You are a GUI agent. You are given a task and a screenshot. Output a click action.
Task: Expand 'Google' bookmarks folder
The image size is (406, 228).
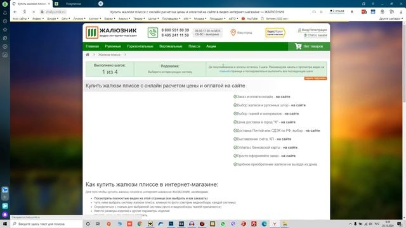[x=53, y=18]
